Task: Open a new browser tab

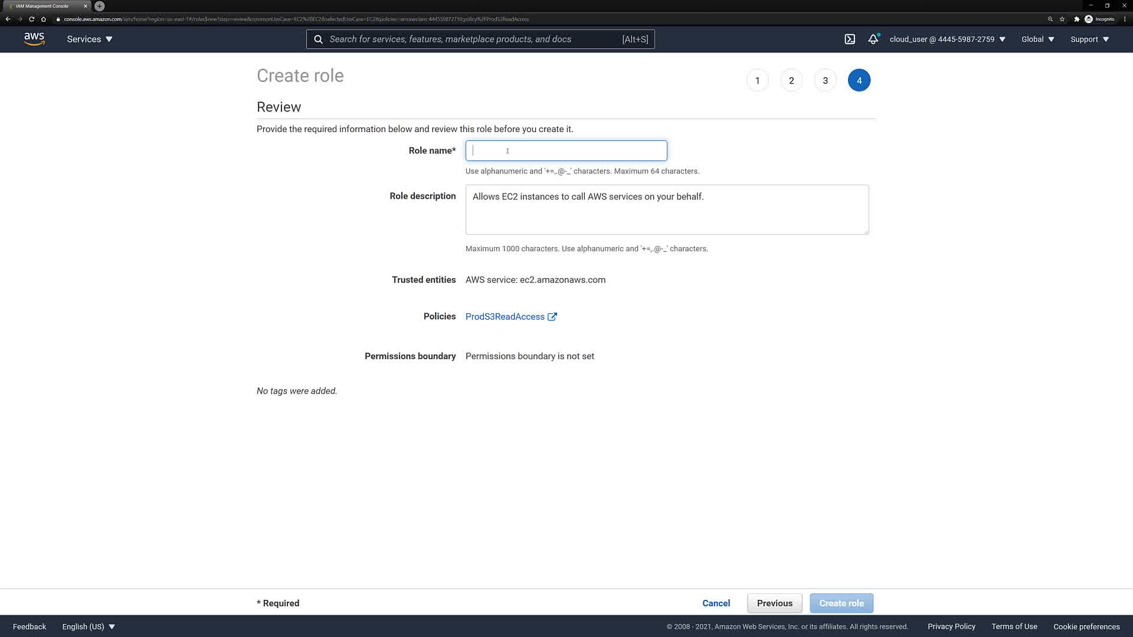Action: 100,6
